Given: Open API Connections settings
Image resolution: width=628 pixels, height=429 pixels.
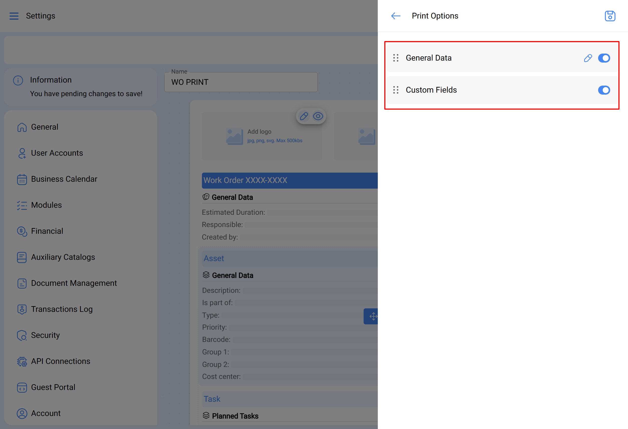Looking at the screenshot, I should point(61,361).
